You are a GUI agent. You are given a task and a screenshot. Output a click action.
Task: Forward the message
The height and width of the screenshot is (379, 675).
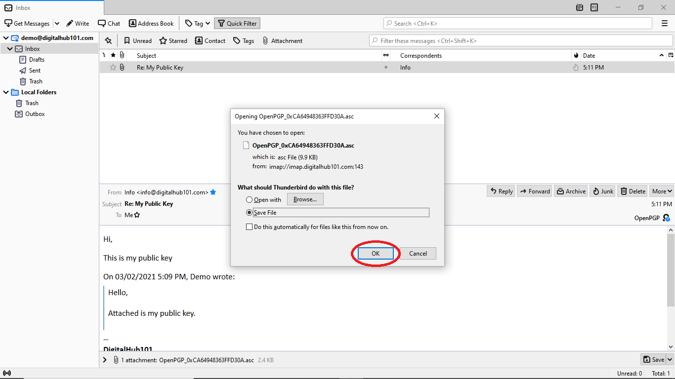click(x=534, y=191)
